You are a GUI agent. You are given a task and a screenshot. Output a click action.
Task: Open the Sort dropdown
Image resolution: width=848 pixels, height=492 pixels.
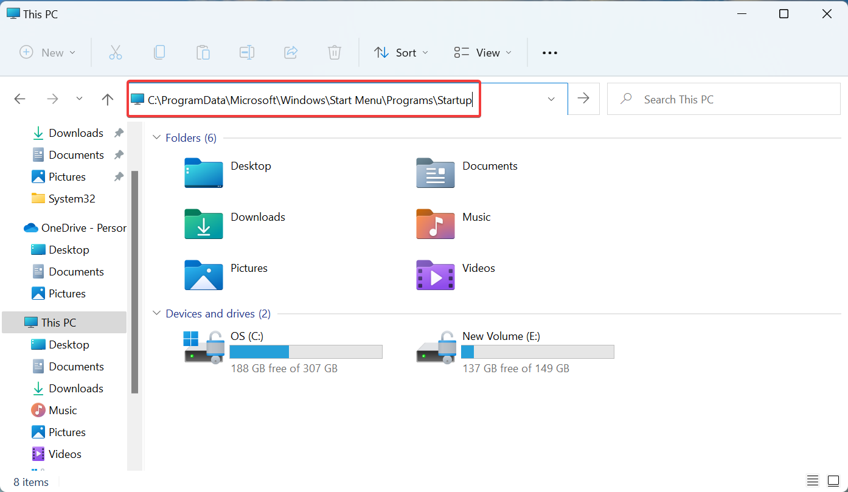point(401,52)
